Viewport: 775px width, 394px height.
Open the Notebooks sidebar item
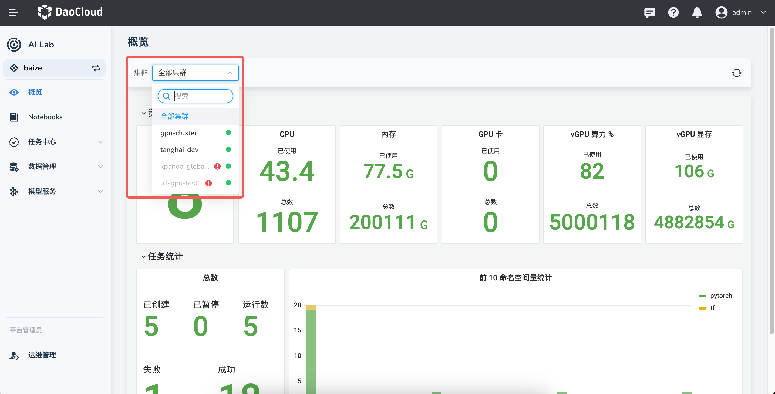point(45,117)
